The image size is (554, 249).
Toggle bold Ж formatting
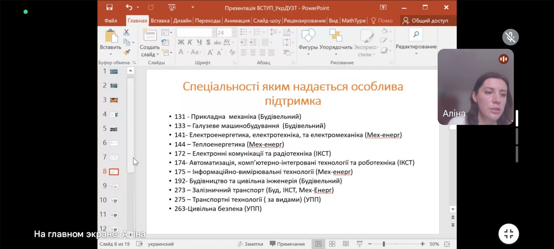point(181,42)
